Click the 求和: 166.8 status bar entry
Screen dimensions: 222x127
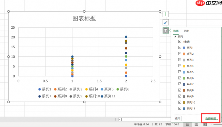pos(172,124)
